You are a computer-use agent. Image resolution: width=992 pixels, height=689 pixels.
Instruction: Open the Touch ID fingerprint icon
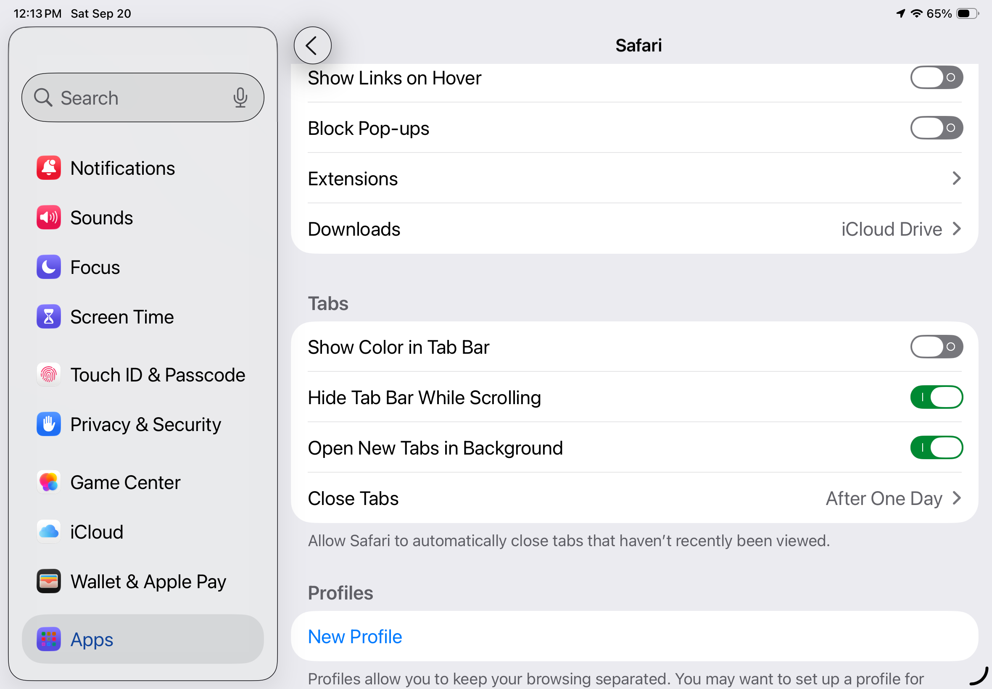(x=48, y=375)
